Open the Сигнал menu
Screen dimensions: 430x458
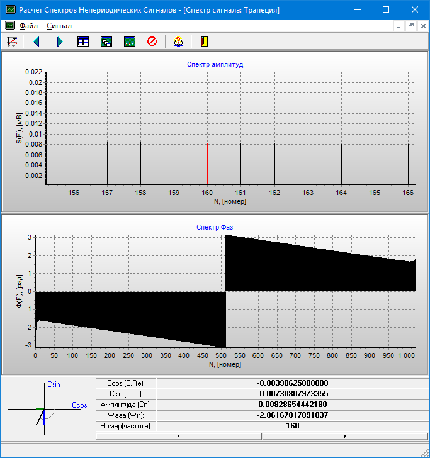(59, 26)
